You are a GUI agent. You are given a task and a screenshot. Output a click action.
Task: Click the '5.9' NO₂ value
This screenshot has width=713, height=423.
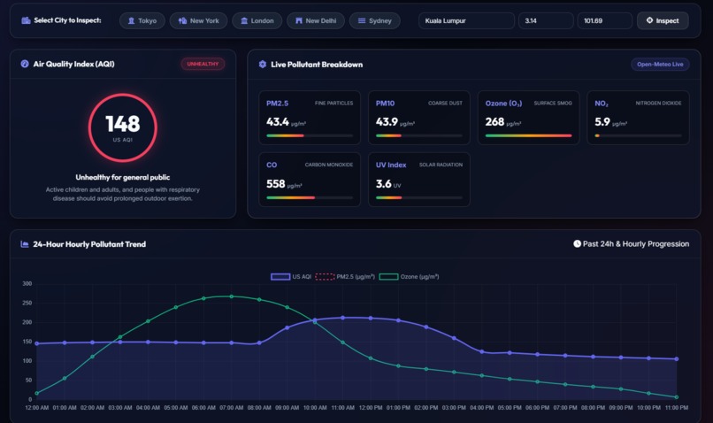point(602,122)
